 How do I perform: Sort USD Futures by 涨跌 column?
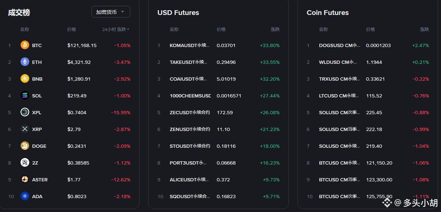pyautogui.click(x=275, y=30)
